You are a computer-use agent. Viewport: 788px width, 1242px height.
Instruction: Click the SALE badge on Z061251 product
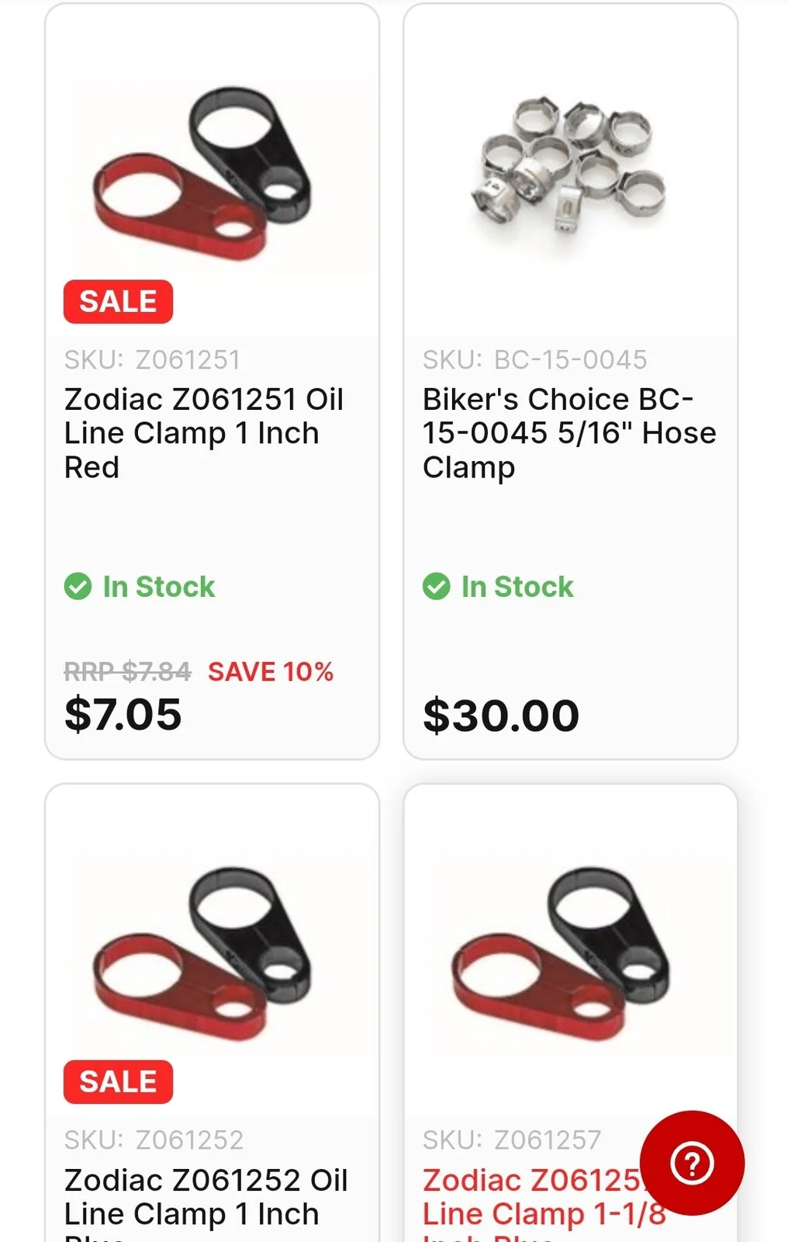(x=118, y=301)
